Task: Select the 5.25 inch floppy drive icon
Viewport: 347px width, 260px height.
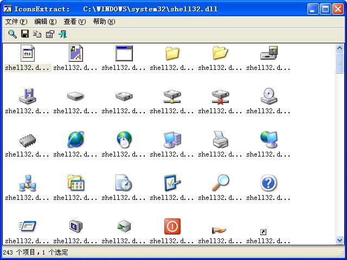Action: tap(269, 53)
